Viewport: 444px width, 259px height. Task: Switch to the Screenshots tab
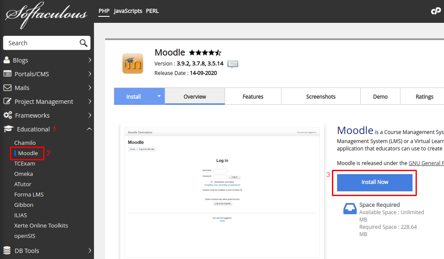coord(321,97)
